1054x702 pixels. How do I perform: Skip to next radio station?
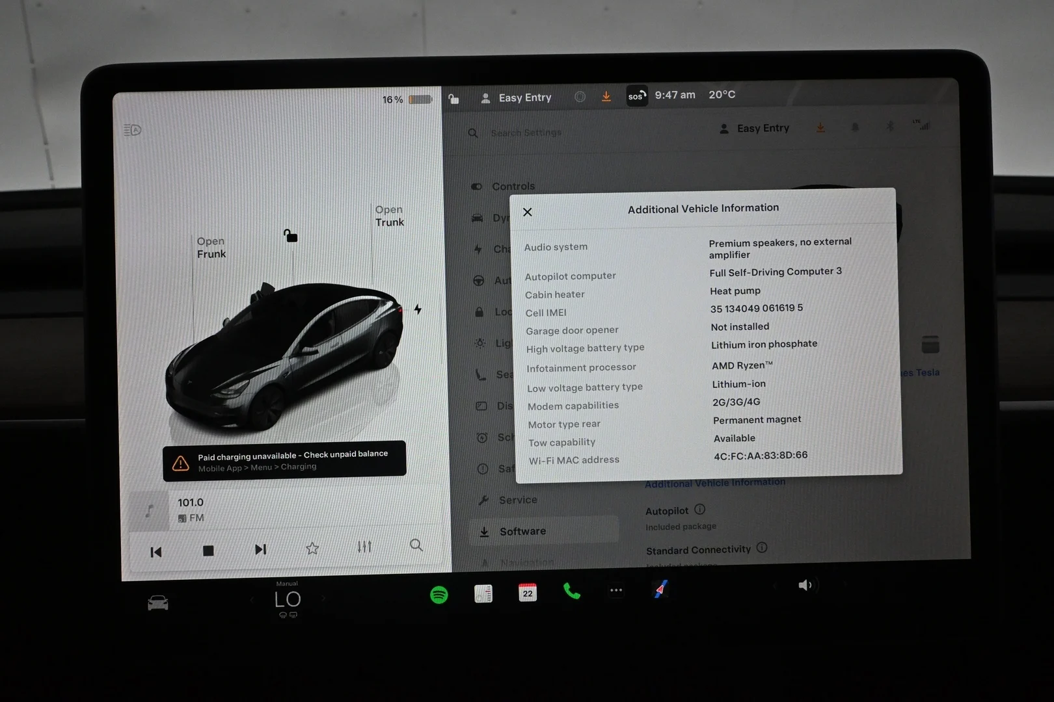pyautogui.click(x=260, y=549)
